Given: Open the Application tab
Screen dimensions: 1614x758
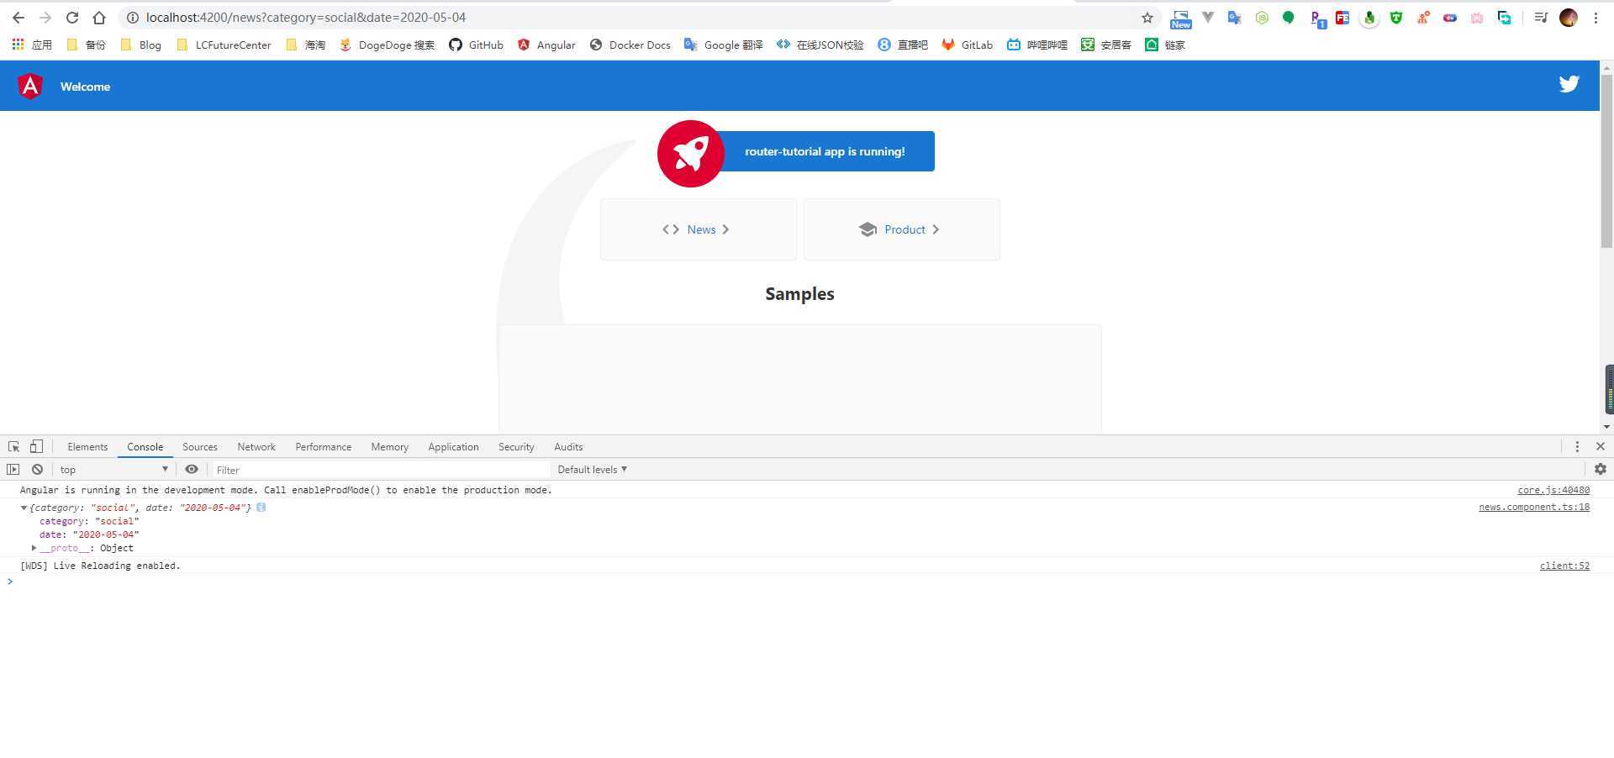Looking at the screenshot, I should point(453,446).
